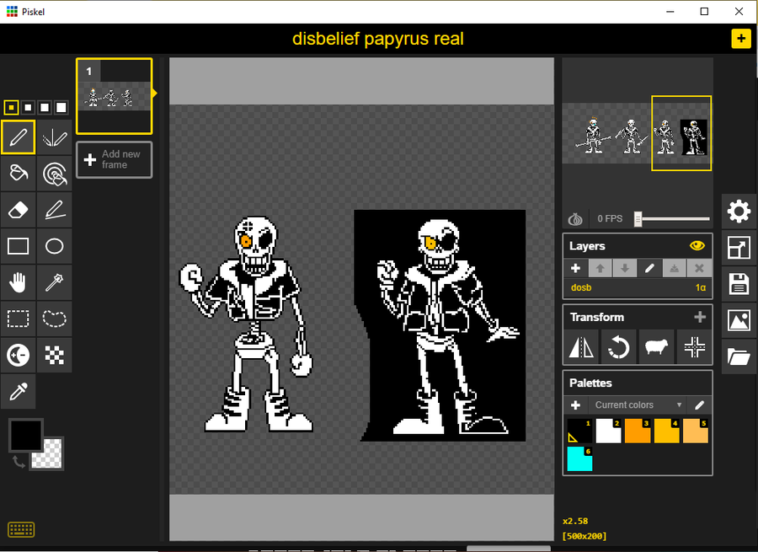Toggle layers preview eye icon
The image size is (758, 552).
pyautogui.click(x=697, y=246)
